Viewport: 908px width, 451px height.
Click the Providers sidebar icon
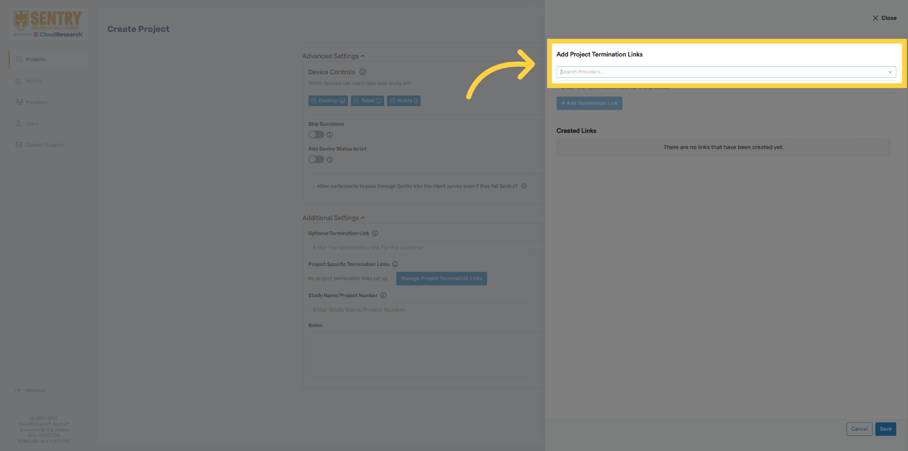click(x=19, y=102)
